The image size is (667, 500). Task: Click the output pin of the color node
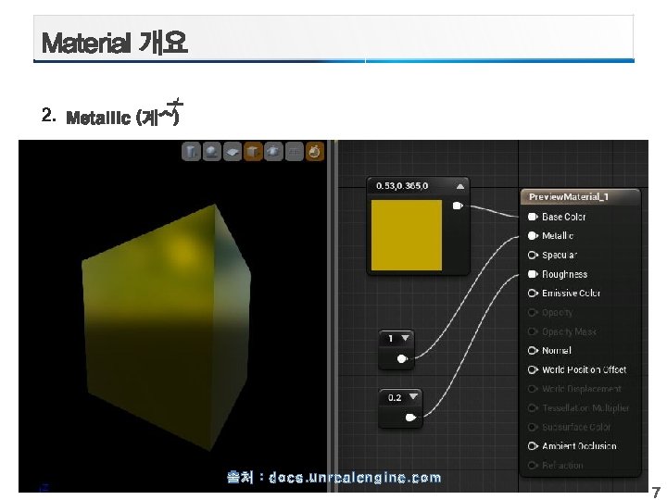tap(458, 206)
